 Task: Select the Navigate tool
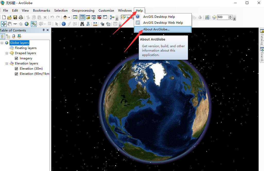tap(4, 24)
